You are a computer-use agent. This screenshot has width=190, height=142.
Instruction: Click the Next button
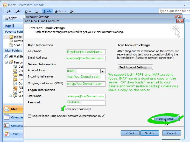(x=150, y=133)
